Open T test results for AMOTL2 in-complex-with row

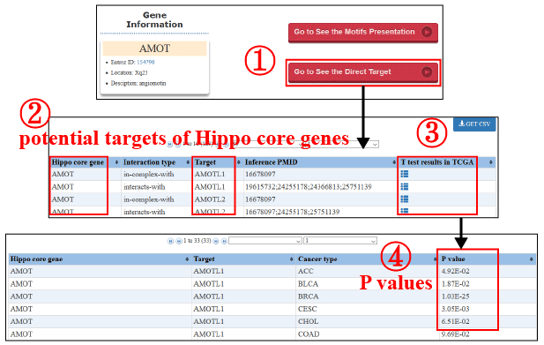pyautogui.click(x=404, y=199)
